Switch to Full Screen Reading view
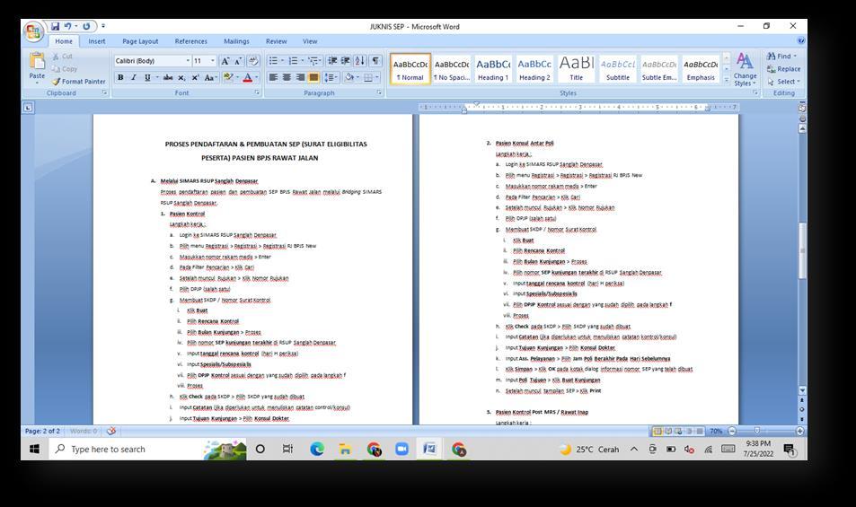 667,431
